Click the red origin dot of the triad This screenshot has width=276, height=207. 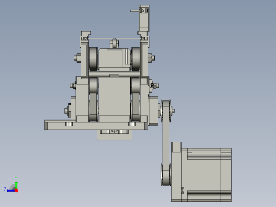click(x=16, y=191)
